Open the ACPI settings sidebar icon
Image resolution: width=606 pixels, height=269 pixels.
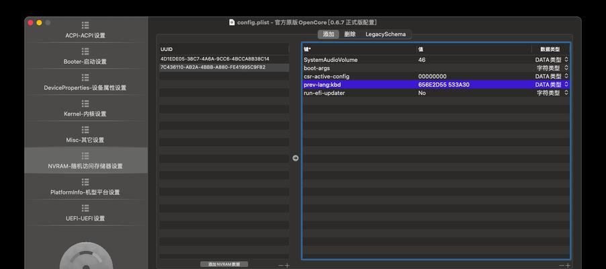[85, 25]
